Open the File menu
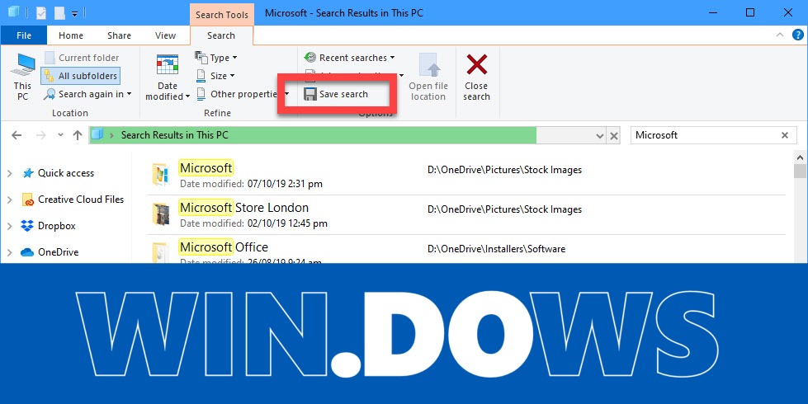 (24, 35)
